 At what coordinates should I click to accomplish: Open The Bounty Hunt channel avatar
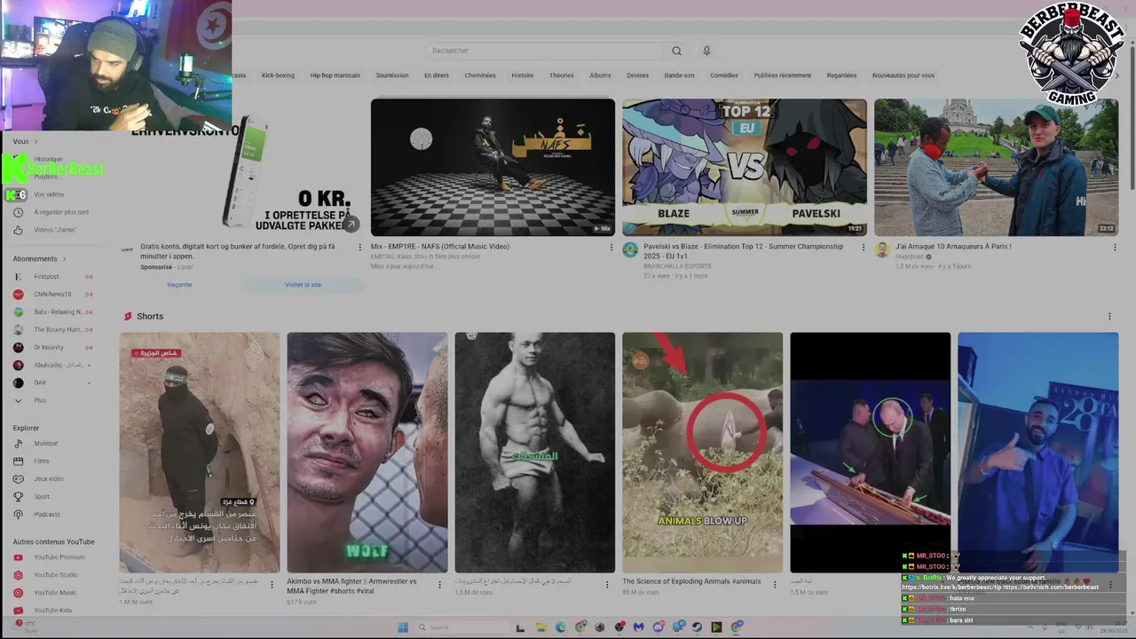18,330
